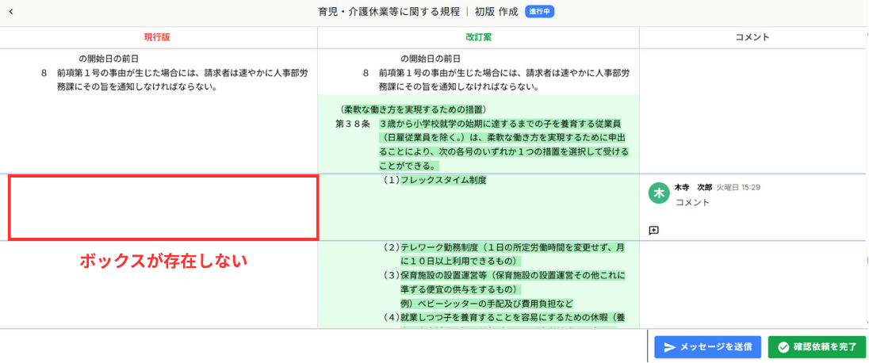The image size is (869, 363).
Task: Click the add comment icon
Action: [x=654, y=230]
